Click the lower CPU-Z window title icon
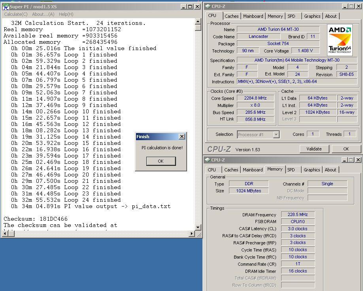 (x=208, y=160)
